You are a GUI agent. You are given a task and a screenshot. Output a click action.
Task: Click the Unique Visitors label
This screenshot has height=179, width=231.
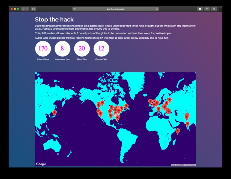43,59
